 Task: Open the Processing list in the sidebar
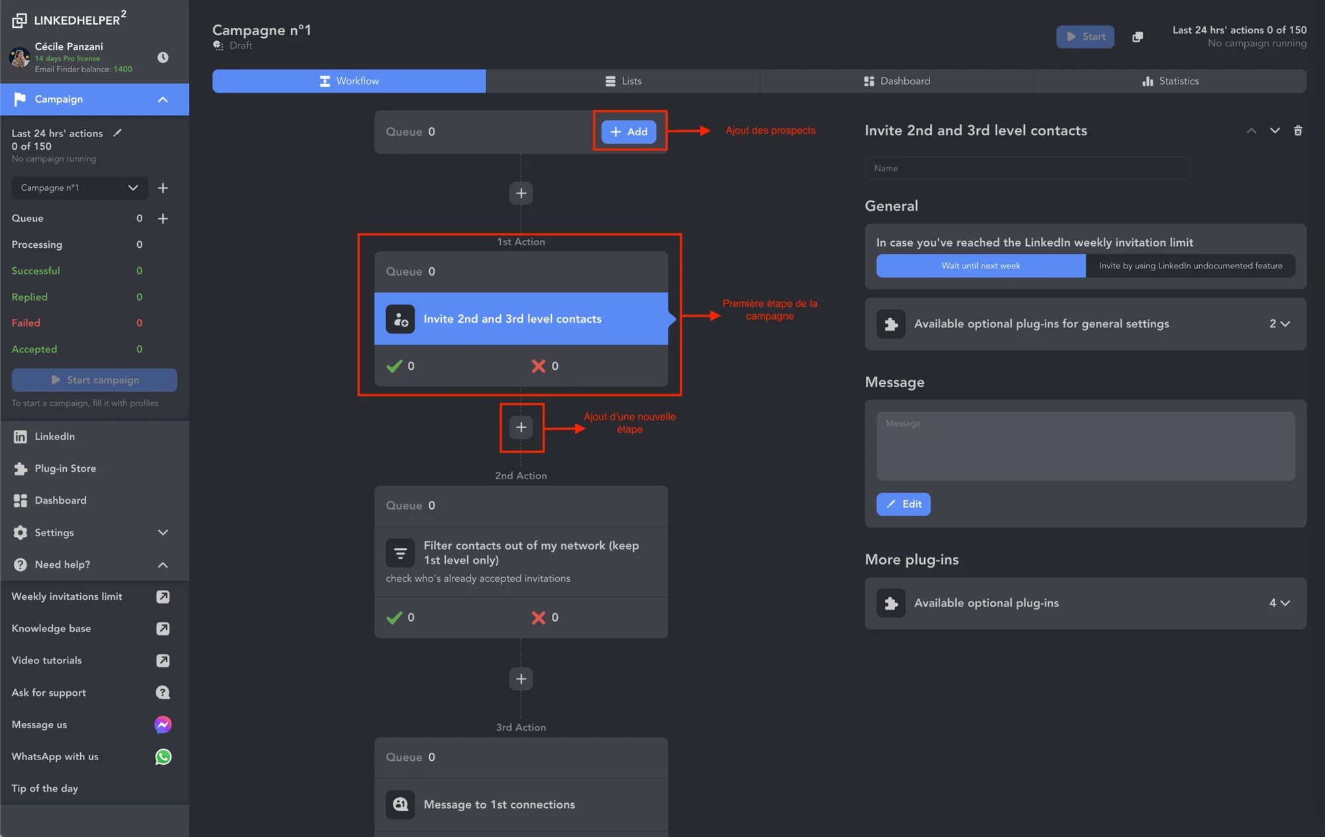[77, 245]
